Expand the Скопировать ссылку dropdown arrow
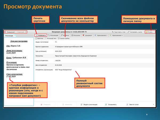Viewport: 160px width, 120px height. point(144,32)
